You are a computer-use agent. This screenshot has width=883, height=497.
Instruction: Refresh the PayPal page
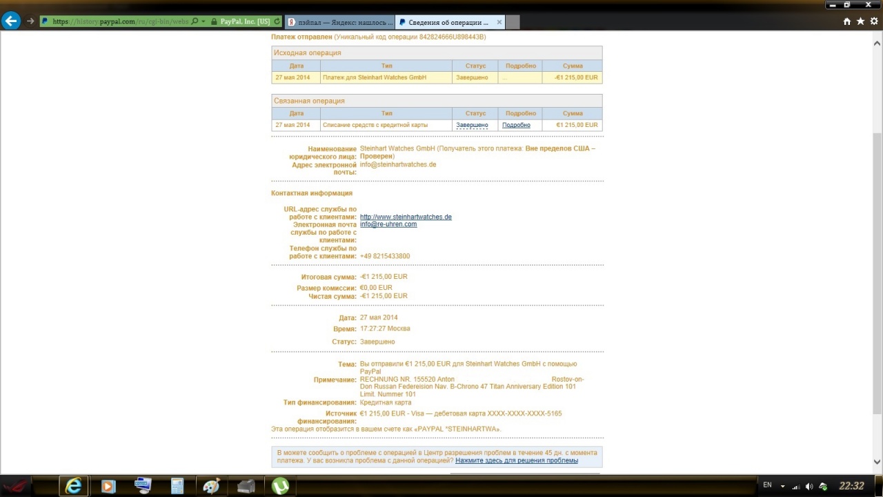click(x=277, y=21)
